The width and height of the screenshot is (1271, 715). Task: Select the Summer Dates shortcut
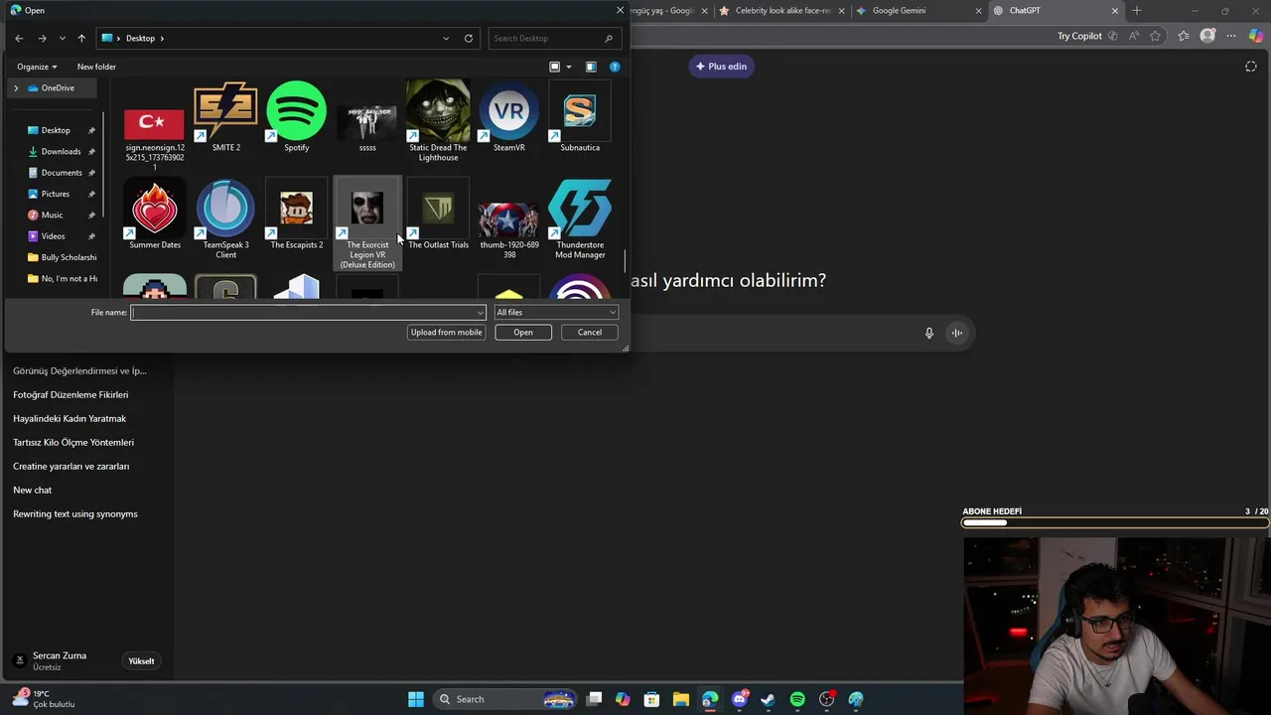click(155, 214)
